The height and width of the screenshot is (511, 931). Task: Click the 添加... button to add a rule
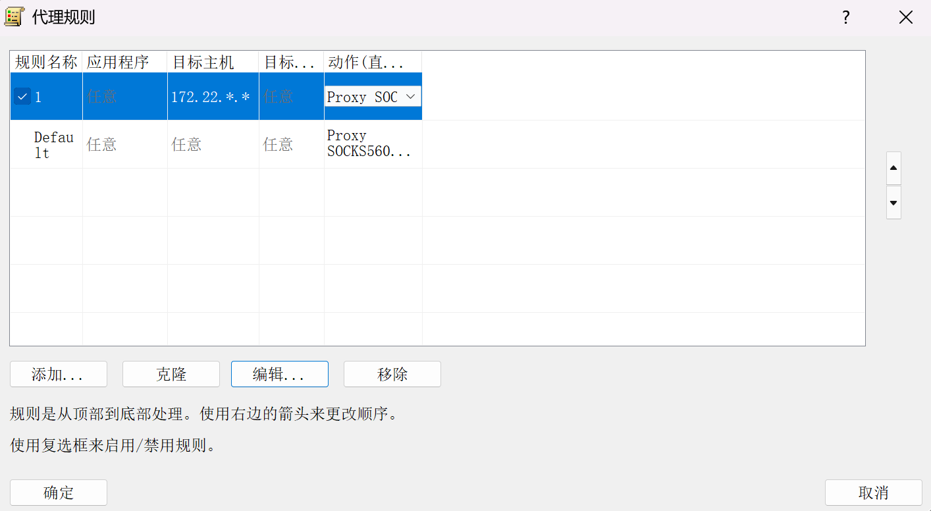[58, 374]
